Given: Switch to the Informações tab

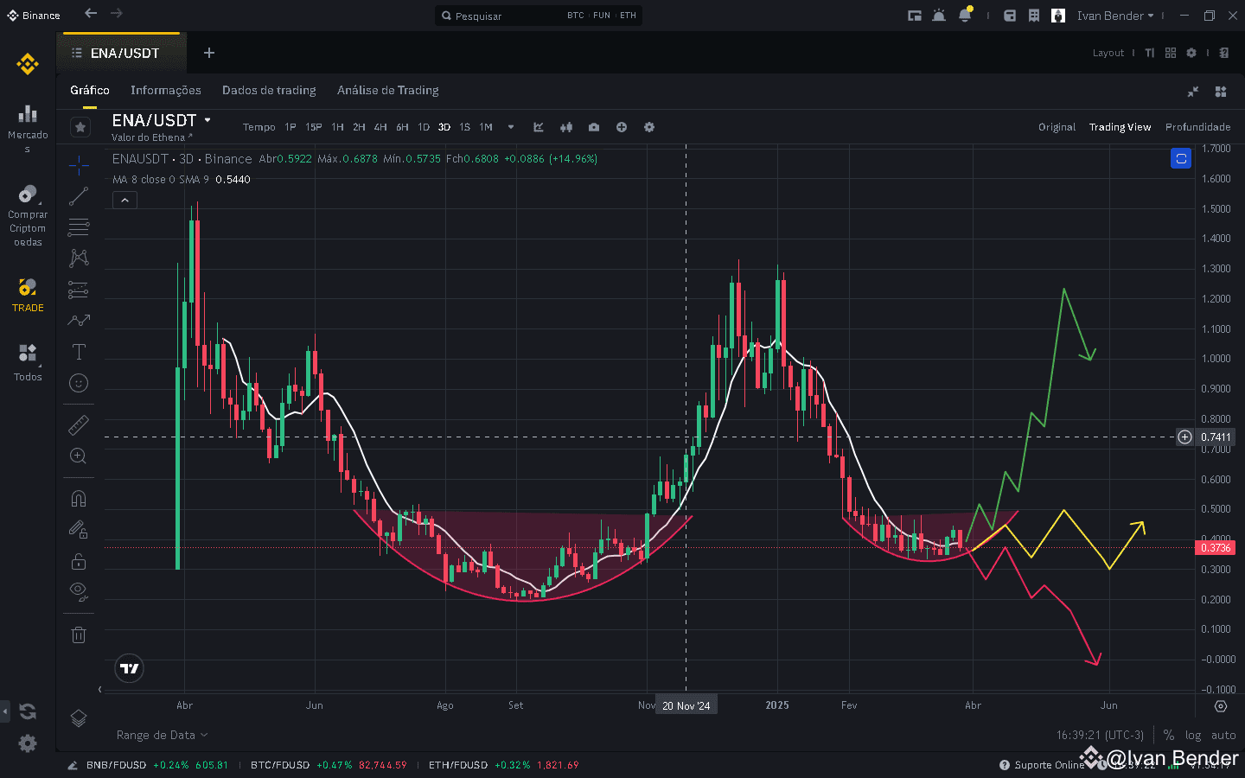Looking at the screenshot, I should click(x=166, y=90).
